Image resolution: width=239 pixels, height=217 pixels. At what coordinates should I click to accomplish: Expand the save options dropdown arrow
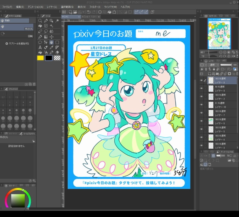coord(83,12)
